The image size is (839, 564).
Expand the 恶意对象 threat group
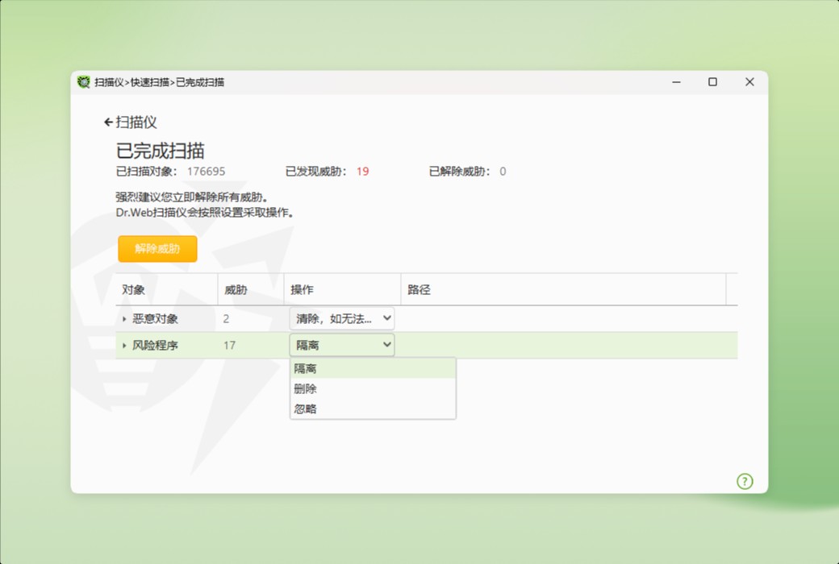[x=123, y=317]
